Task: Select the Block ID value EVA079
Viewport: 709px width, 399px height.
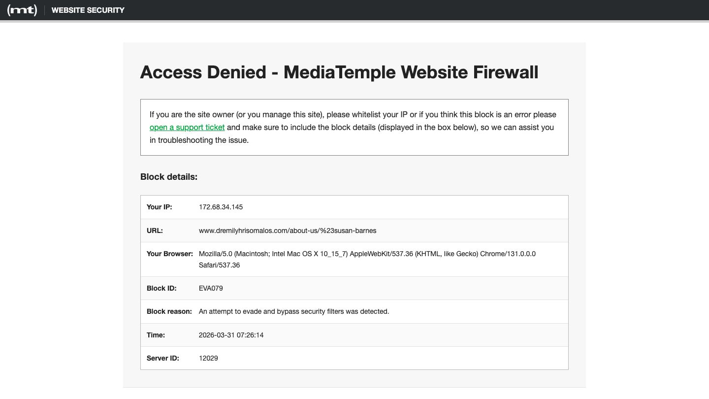Action: [211, 288]
